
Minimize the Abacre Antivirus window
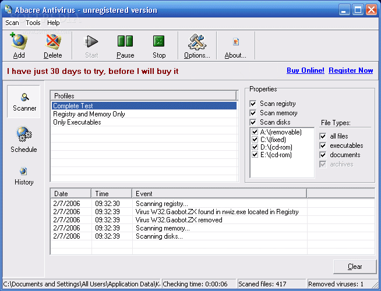coord(344,10)
